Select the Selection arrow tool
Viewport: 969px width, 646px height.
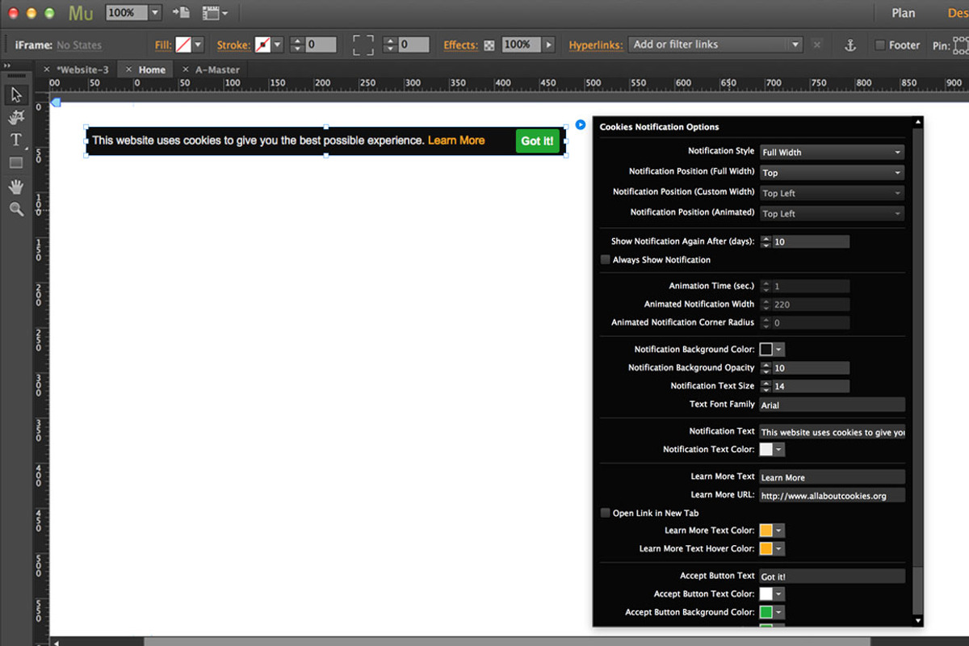pyautogui.click(x=16, y=94)
